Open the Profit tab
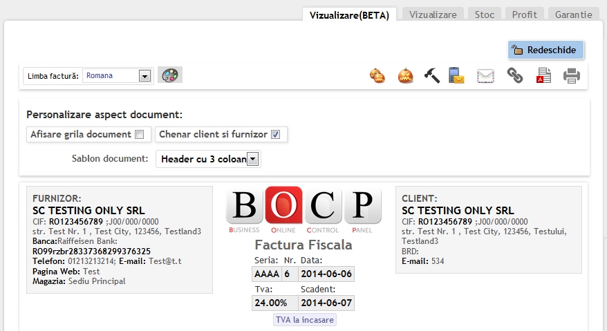Viewport: 607px width, 331px height. point(525,15)
